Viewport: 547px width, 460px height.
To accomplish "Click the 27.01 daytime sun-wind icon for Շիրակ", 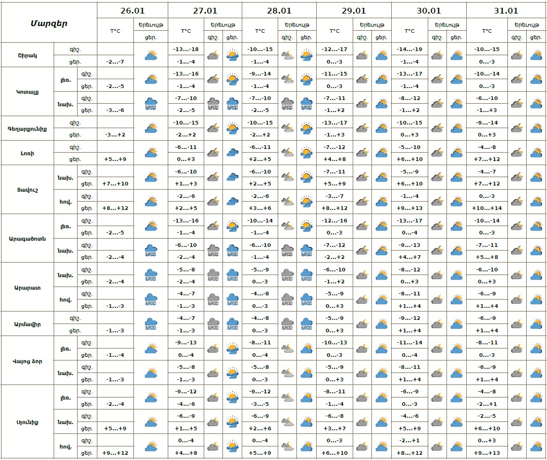I will tap(232, 55).
